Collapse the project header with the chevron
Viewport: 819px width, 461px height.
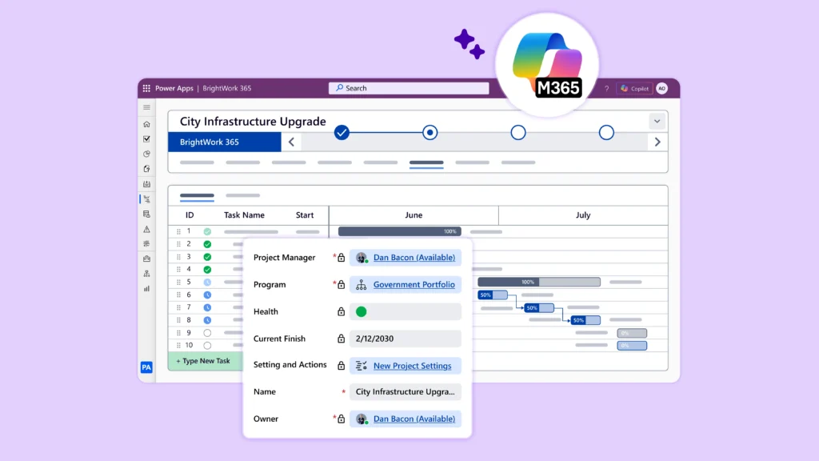[657, 122]
